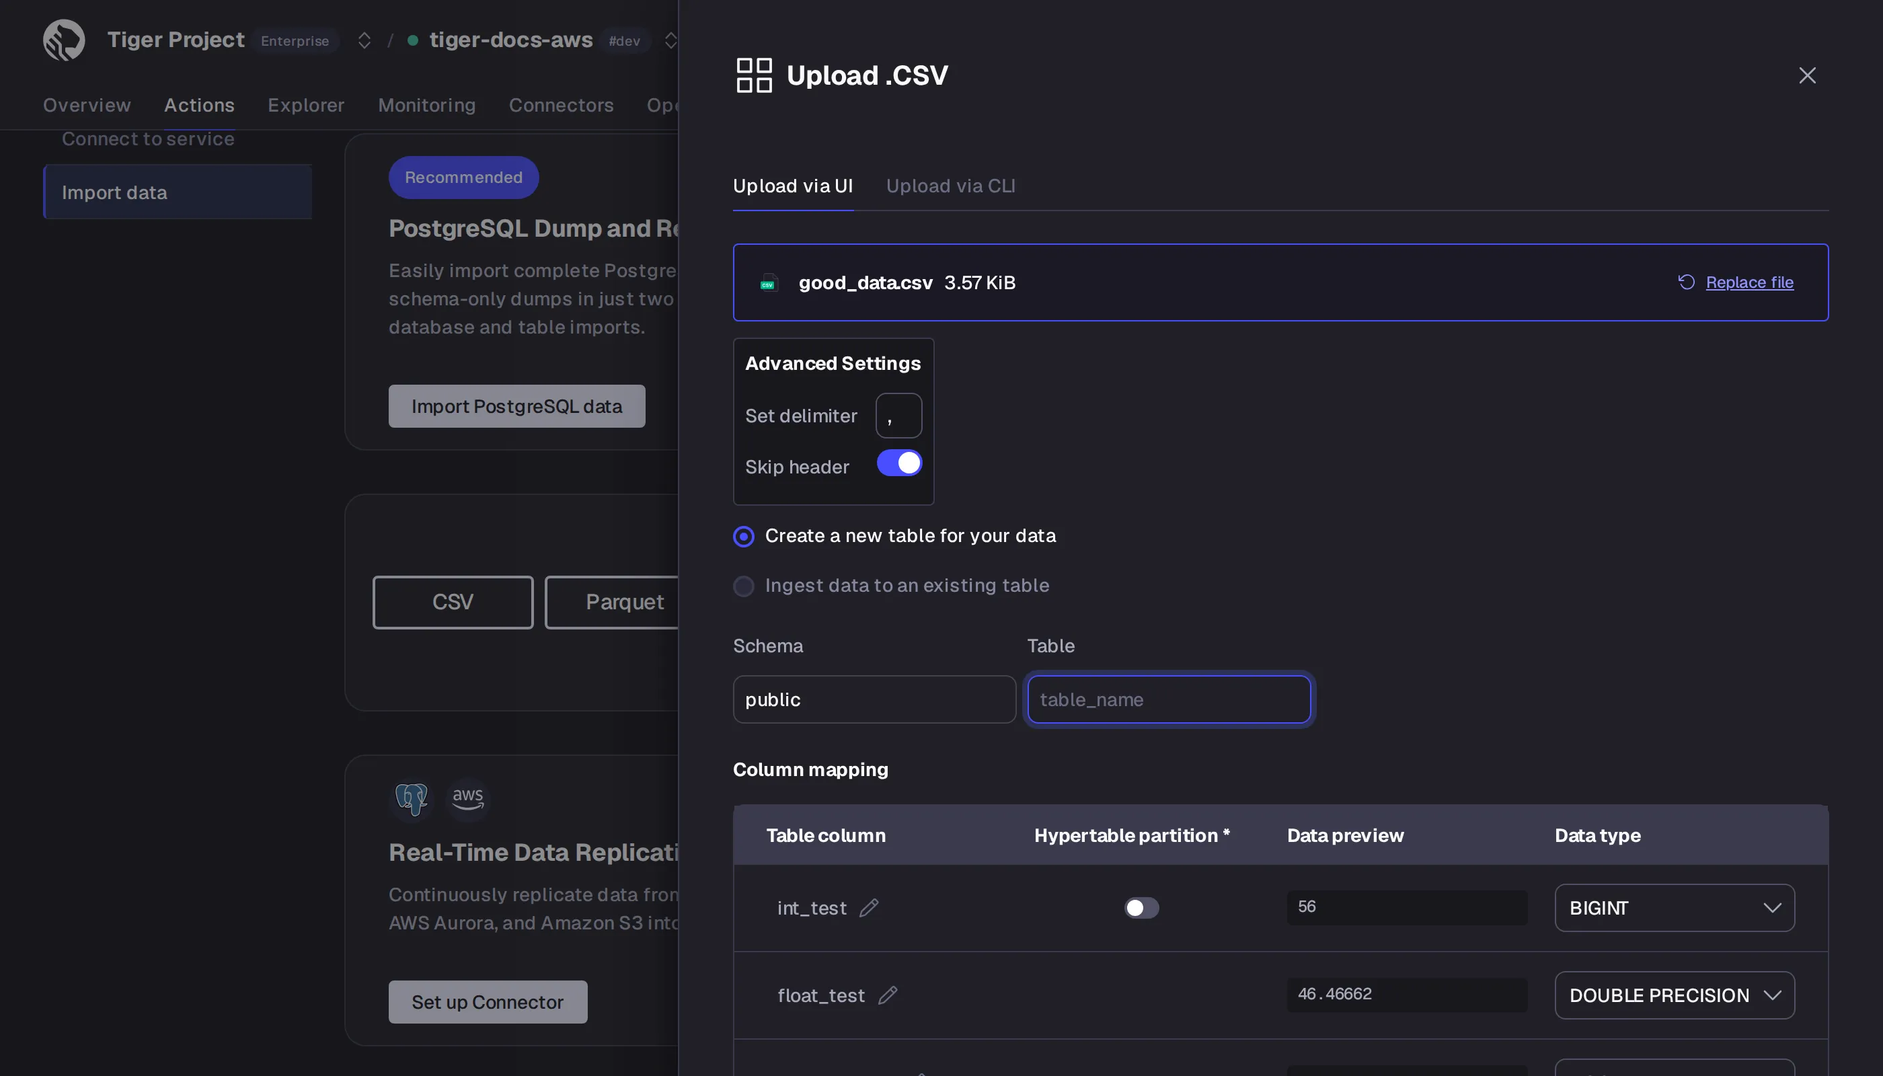1883x1076 pixels.
Task: Open the Explorer tab
Action: 306,105
